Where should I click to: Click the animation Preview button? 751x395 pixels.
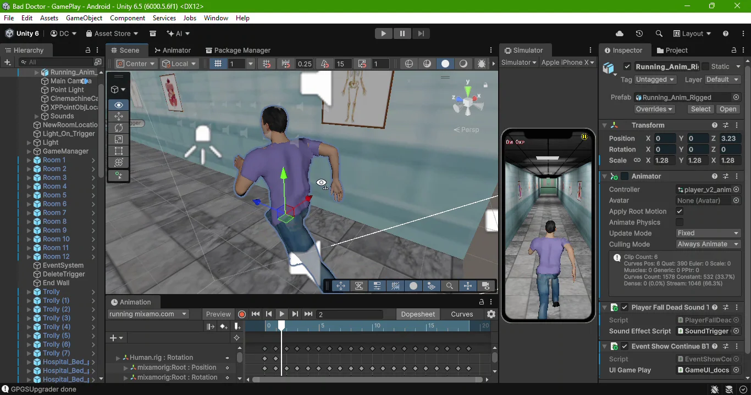tap(218, 314)
